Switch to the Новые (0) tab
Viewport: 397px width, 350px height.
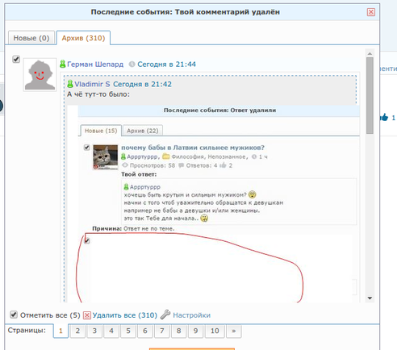[x=31, y=38]
